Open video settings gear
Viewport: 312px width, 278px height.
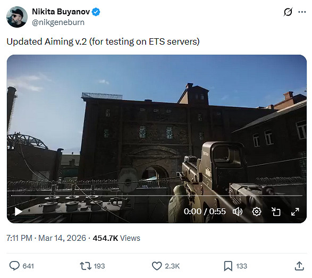pos(257,212)
